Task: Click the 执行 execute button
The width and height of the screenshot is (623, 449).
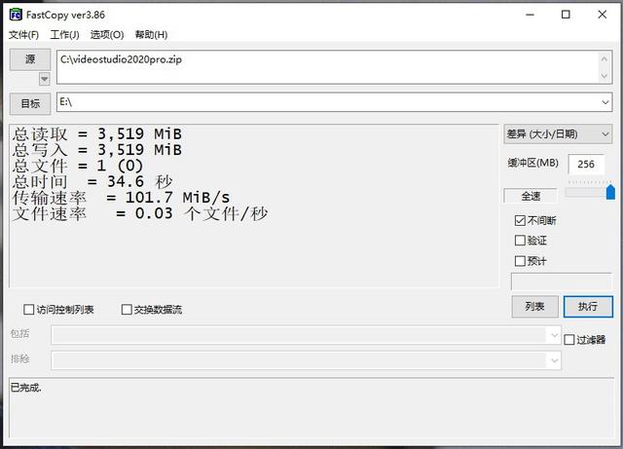Action: [588, 306]
